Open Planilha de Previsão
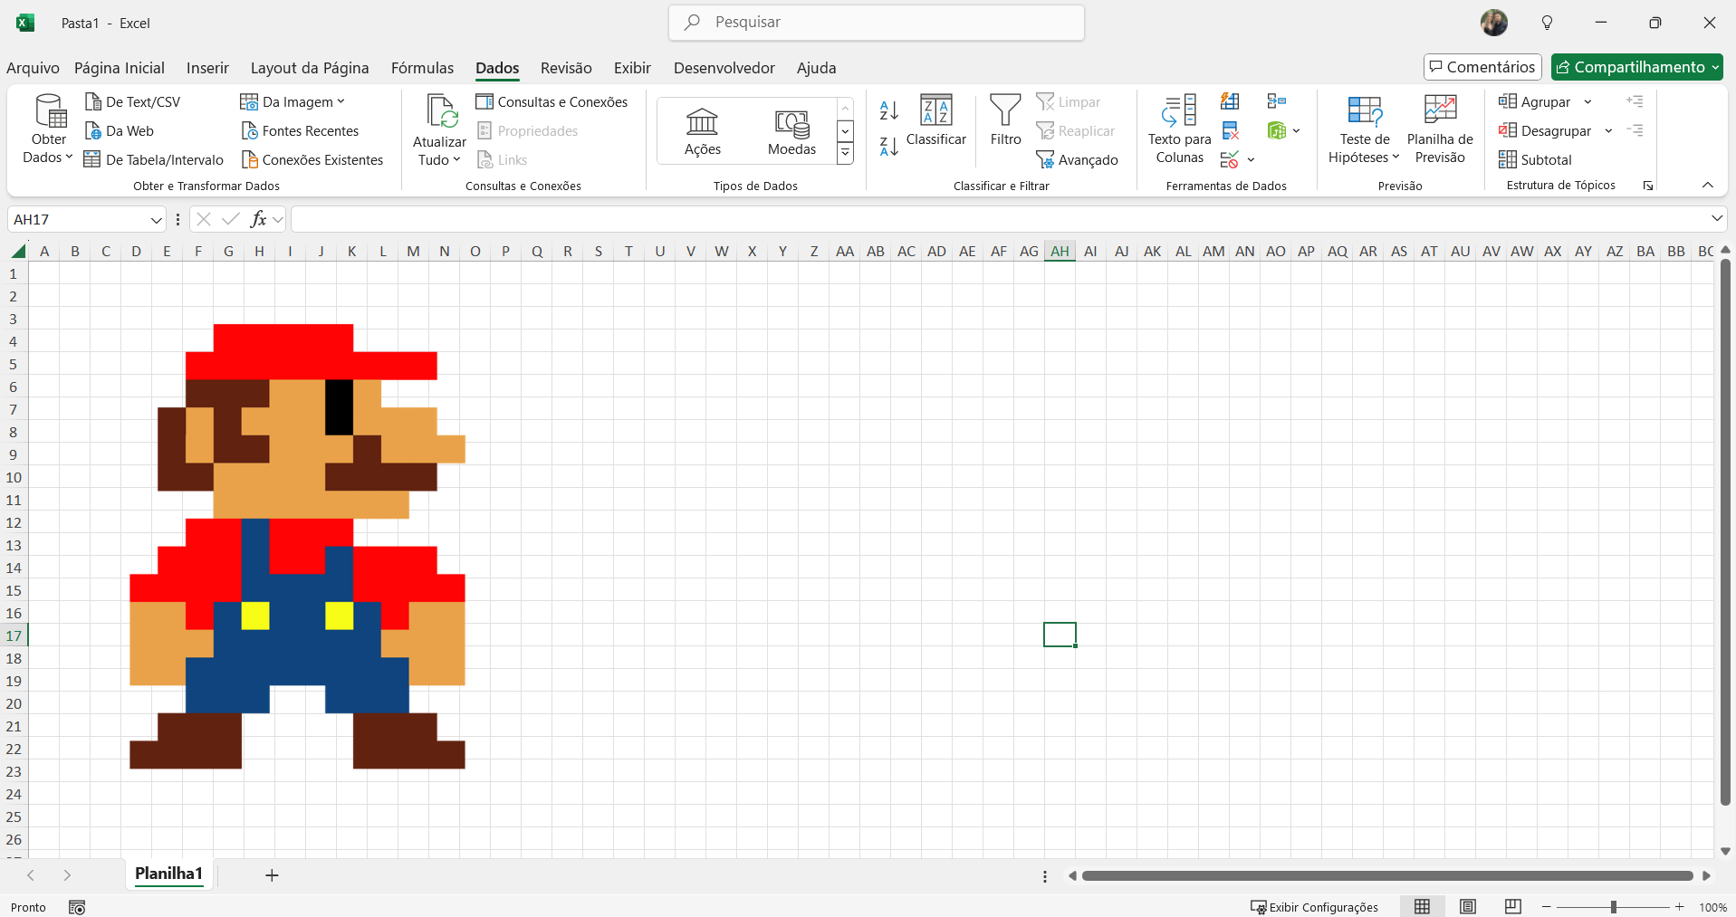Viewport: 1736px width, 917px height. click(1440, 129)
